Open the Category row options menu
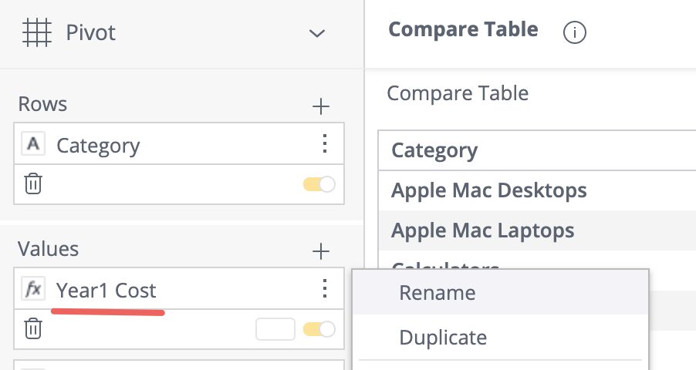 pos(325,143)
